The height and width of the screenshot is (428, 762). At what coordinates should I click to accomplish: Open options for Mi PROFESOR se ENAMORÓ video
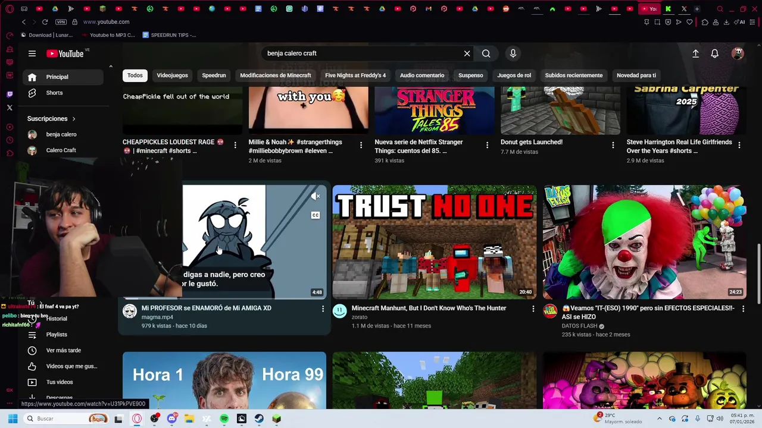(323, 309)
